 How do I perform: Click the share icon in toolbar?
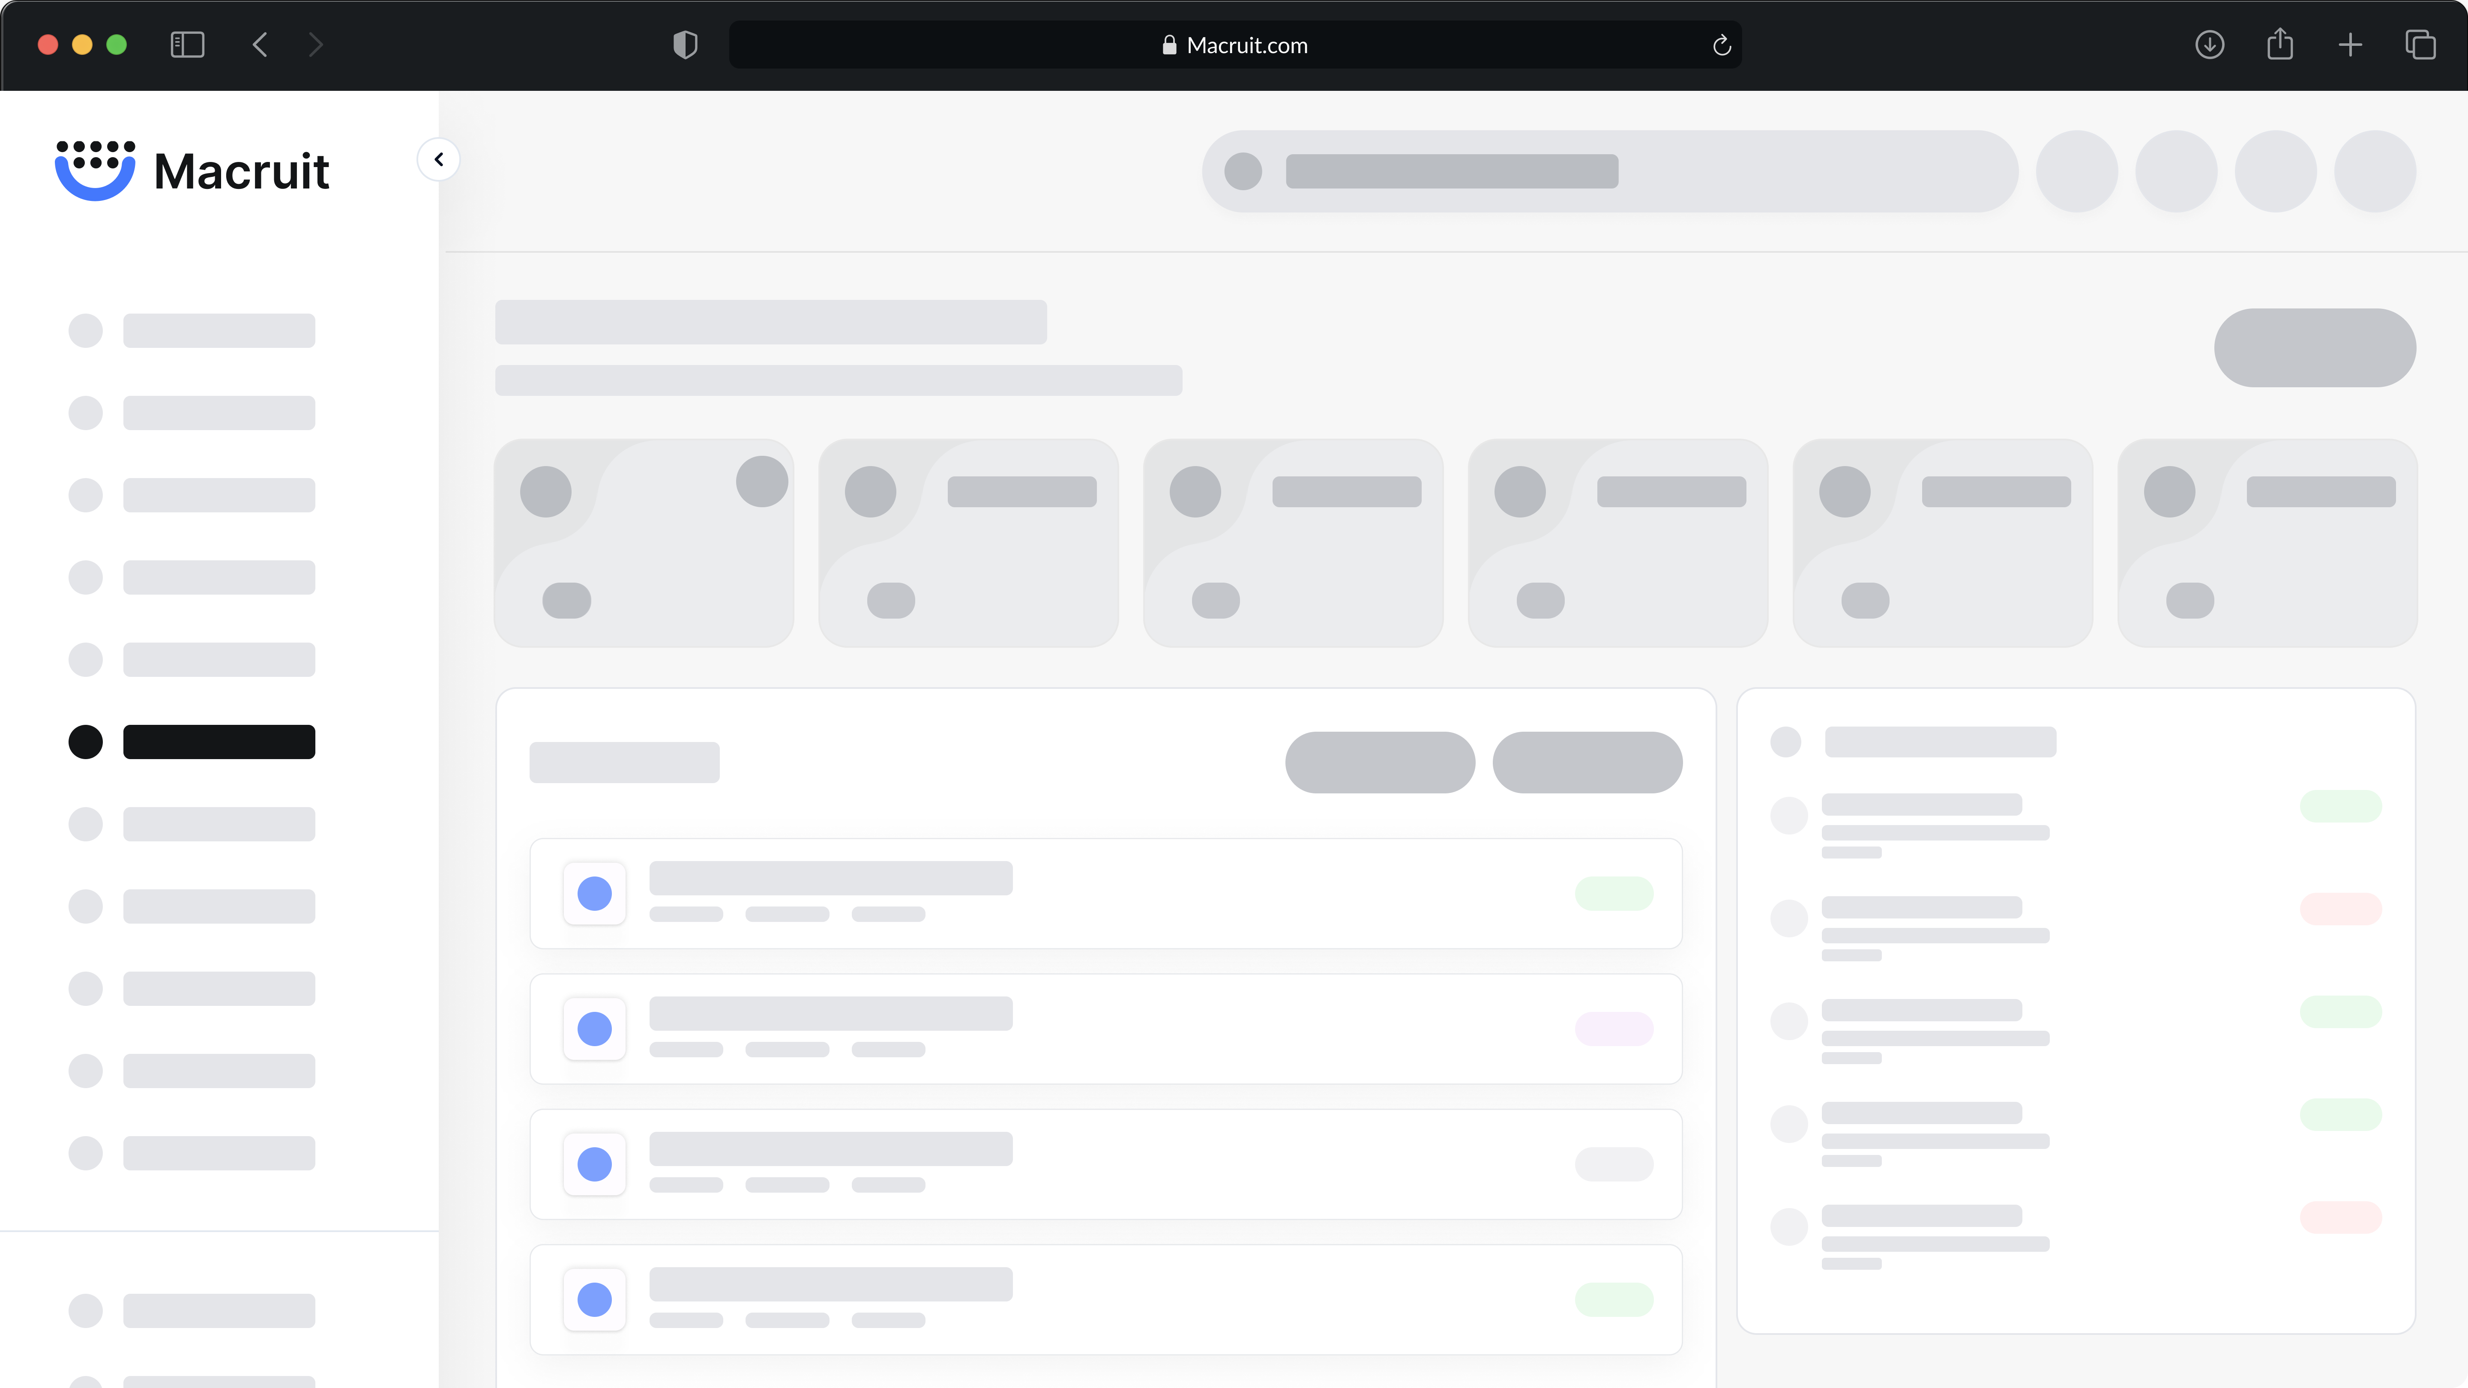(2280, 45)
